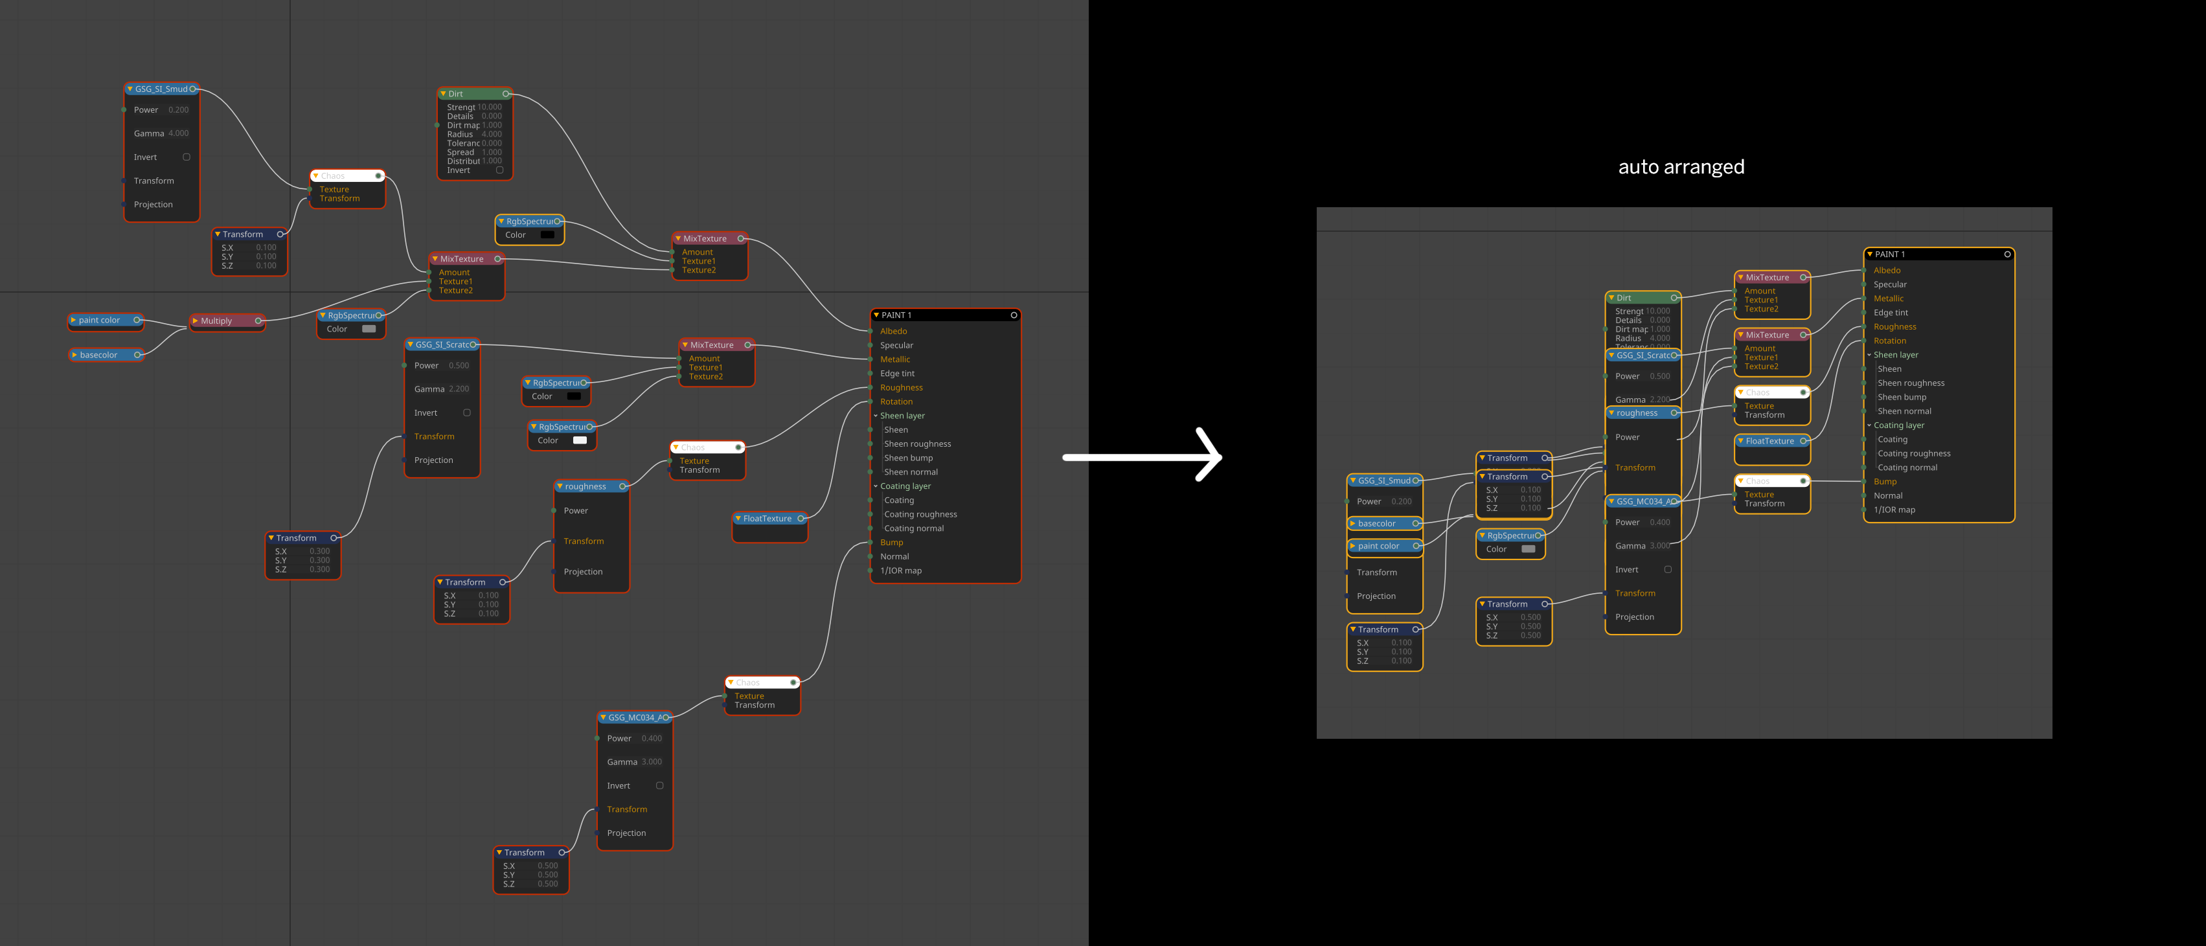This screenshot has height=946, width=2206.
Task: Click the FloatTexture output port in auto arranged graph
Action: click(1802, 441)
